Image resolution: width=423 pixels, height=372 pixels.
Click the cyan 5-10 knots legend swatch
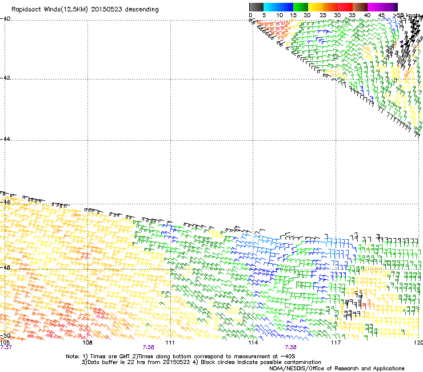271,7
